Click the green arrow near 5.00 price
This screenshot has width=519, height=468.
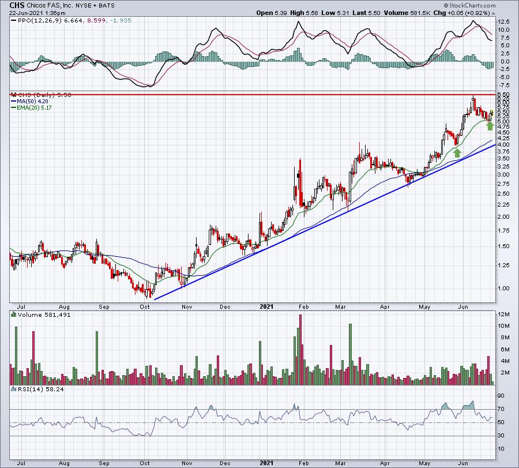(490, 126)
